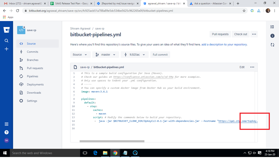Image resolution: width=279 pixels, height=166 pixels.
Task: Click the browser forward arrow
Action: click(x=11, y=11)
